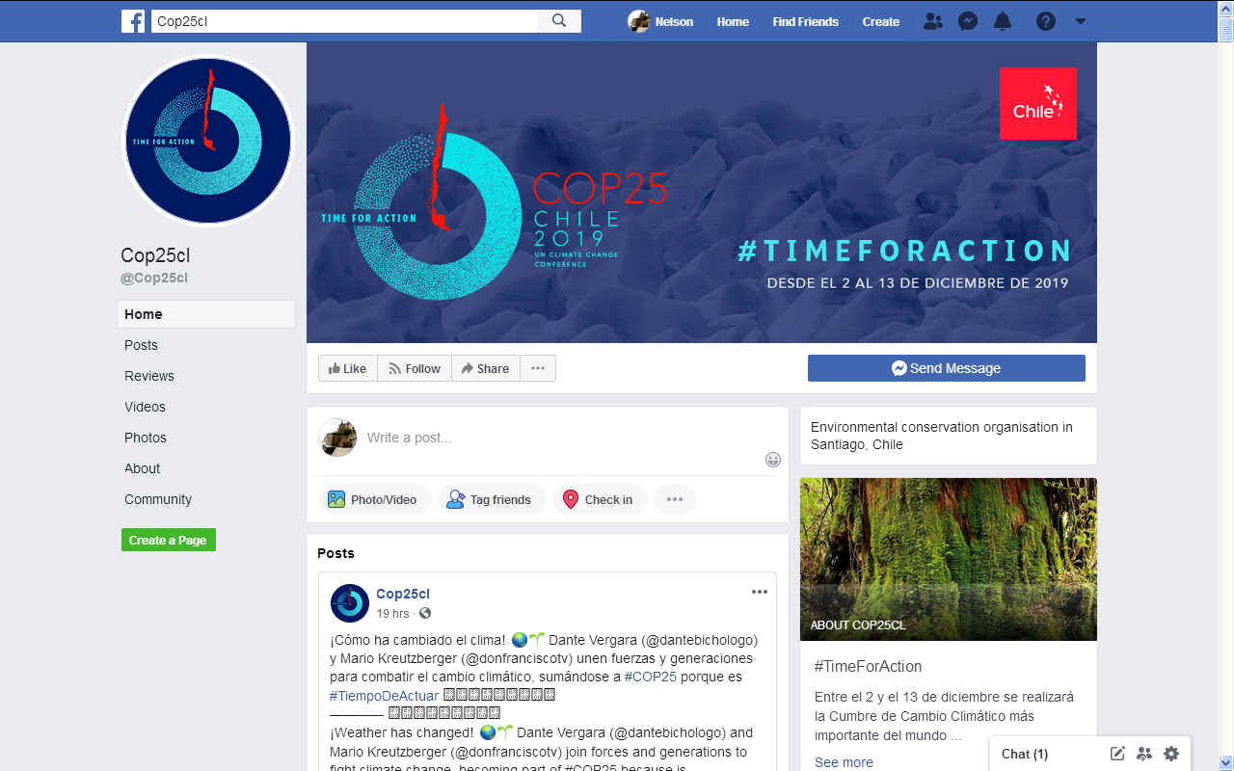Open the #COP25 hashtag in the post
Image resolution: width=1234 pixels, height=771 pixels.
tap(651, 677)
